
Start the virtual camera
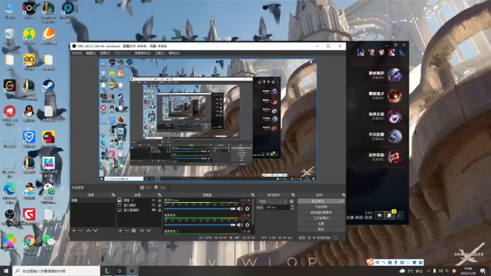(321, 212)
